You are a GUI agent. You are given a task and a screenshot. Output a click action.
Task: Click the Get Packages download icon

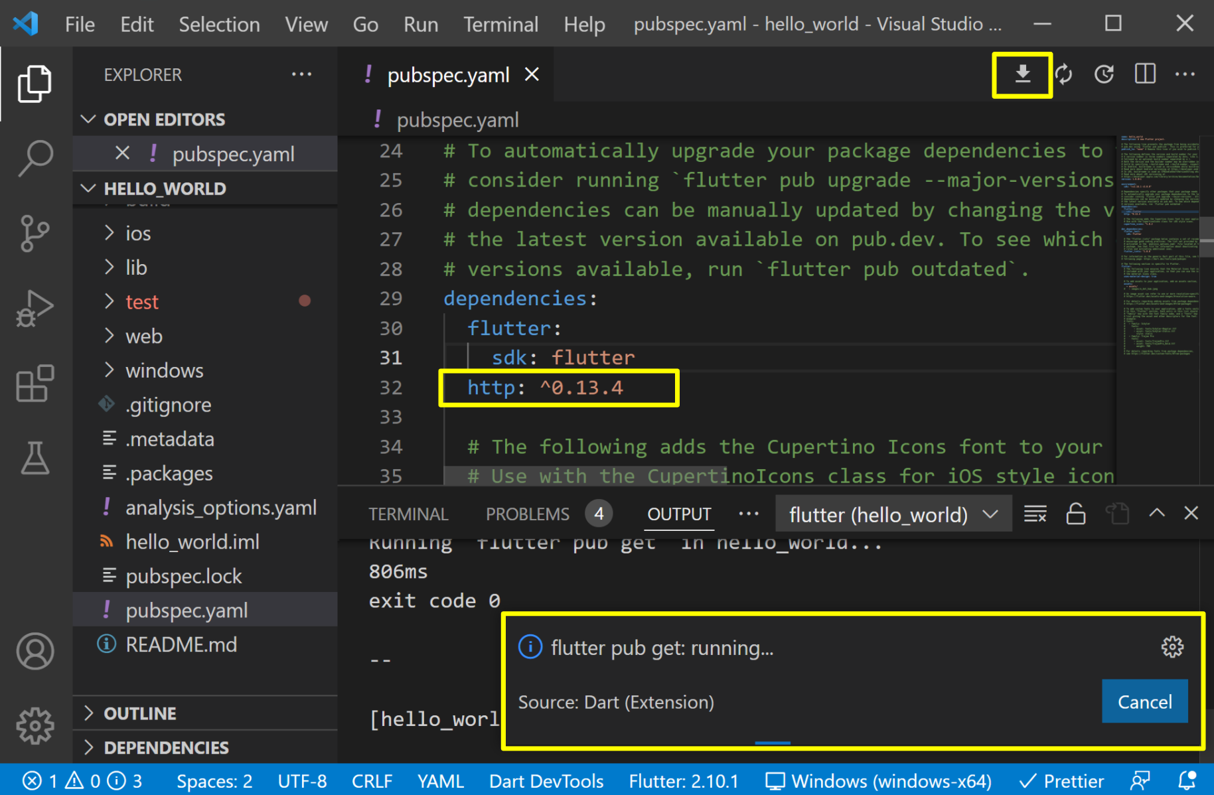pyautogui.click(x=1023, y=74)
